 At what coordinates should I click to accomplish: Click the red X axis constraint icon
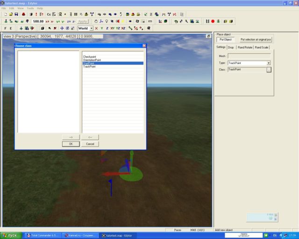[97, 28]
